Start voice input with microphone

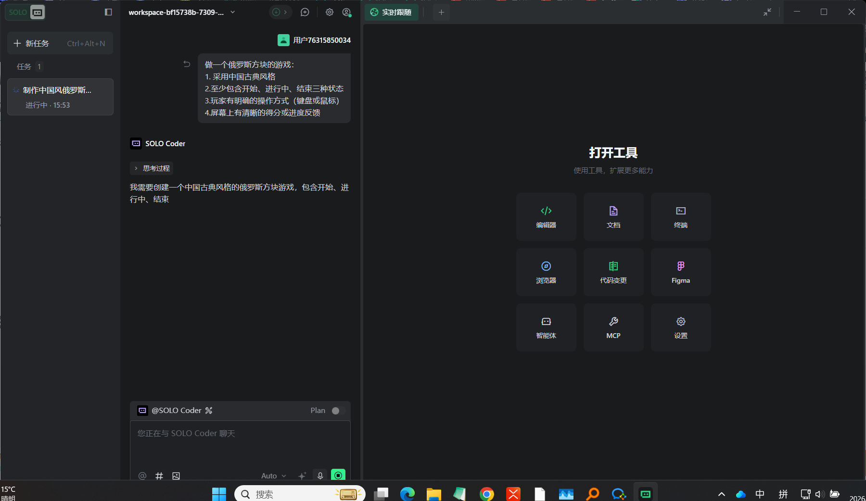click(320, 476)
